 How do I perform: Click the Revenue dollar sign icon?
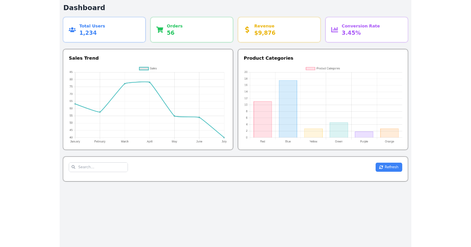(247, 29)
